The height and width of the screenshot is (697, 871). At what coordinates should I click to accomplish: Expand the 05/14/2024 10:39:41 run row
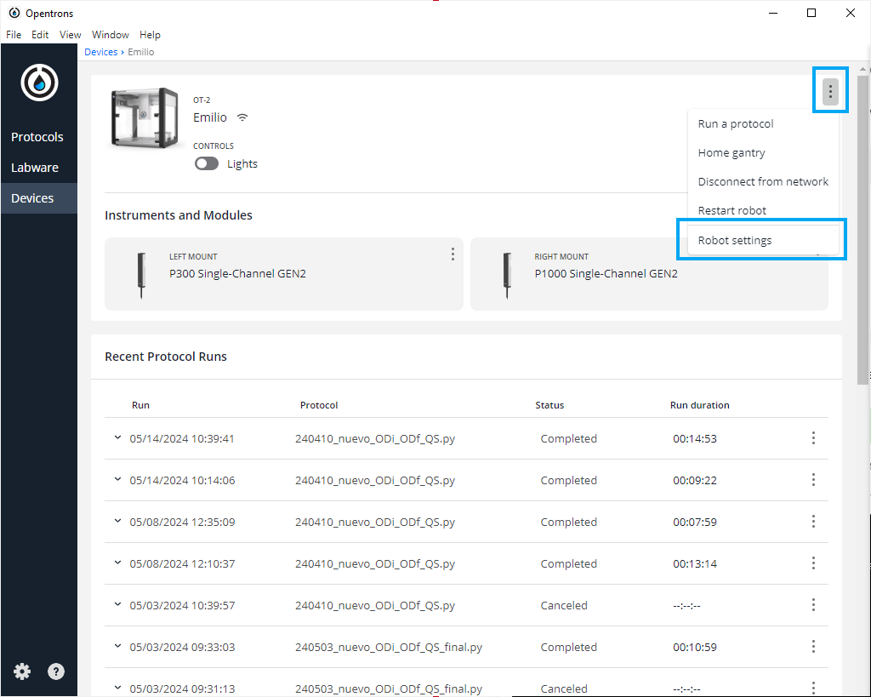[117, 437]
